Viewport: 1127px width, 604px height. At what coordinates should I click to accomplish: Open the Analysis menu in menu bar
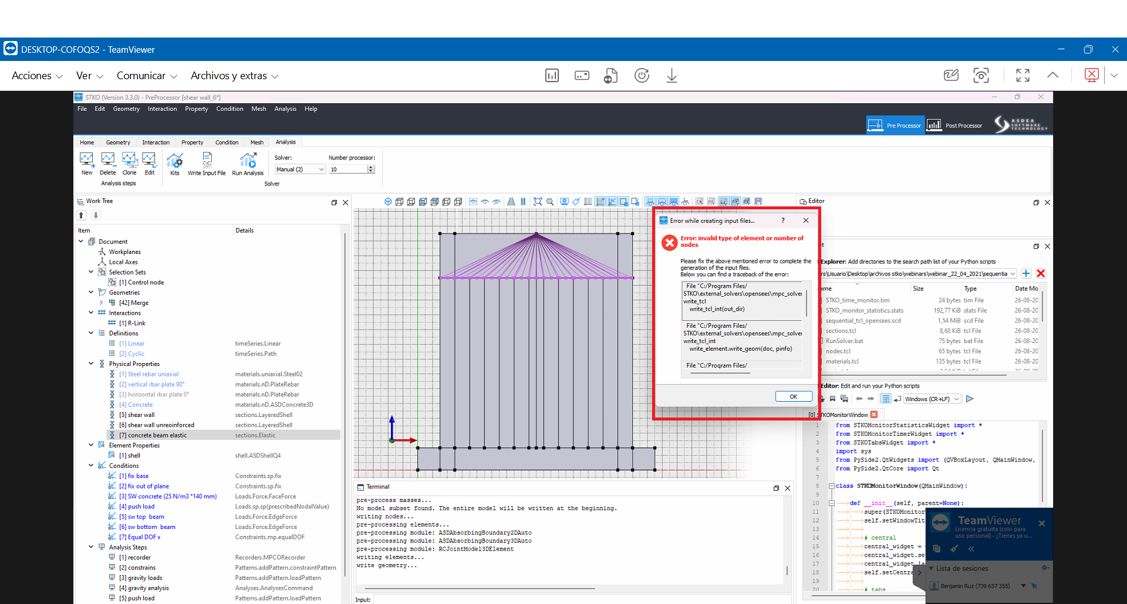[285, 109]
